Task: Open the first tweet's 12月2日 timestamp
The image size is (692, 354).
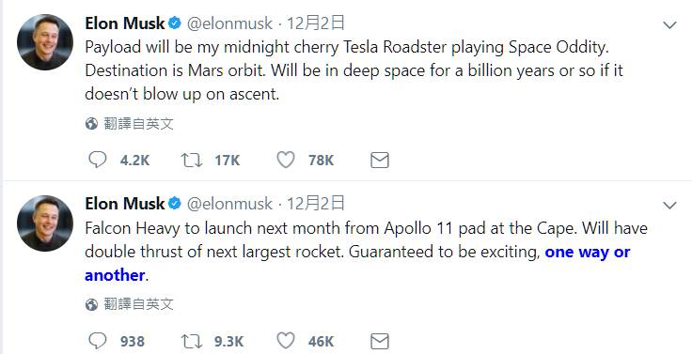Action: 316,23
